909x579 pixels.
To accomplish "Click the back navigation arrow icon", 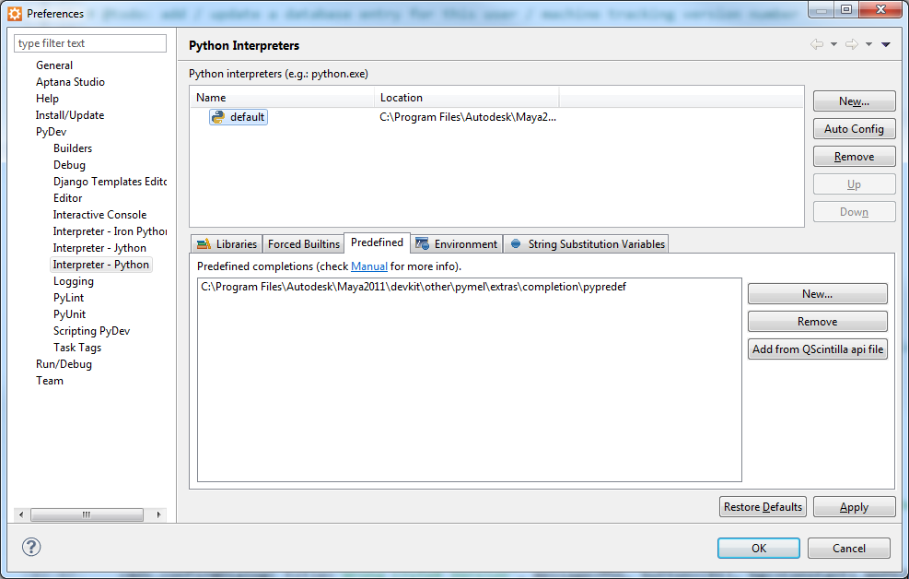I will pos(817,44).
